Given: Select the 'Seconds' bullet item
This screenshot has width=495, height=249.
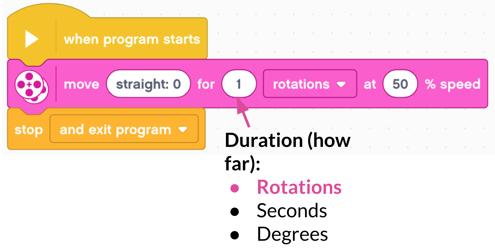Looking at the screenshot, I should [x=292, y=211].
